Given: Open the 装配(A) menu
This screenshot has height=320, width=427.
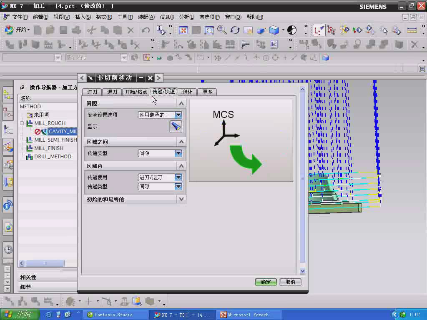Looking at the screenshot, I should click(146, 17).
